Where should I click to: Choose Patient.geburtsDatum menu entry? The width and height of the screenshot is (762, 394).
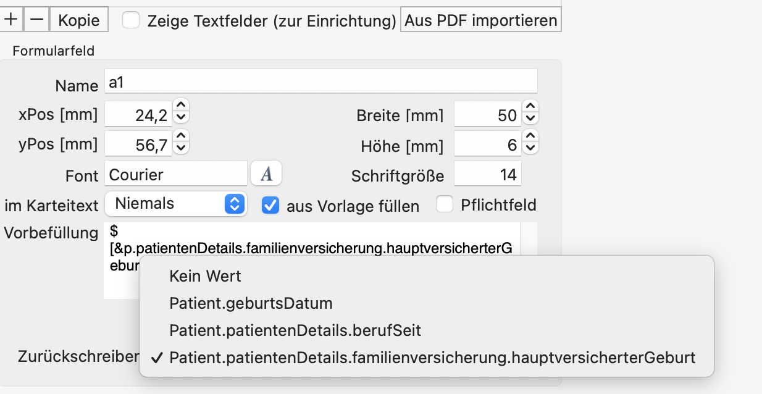coord(251,303)
